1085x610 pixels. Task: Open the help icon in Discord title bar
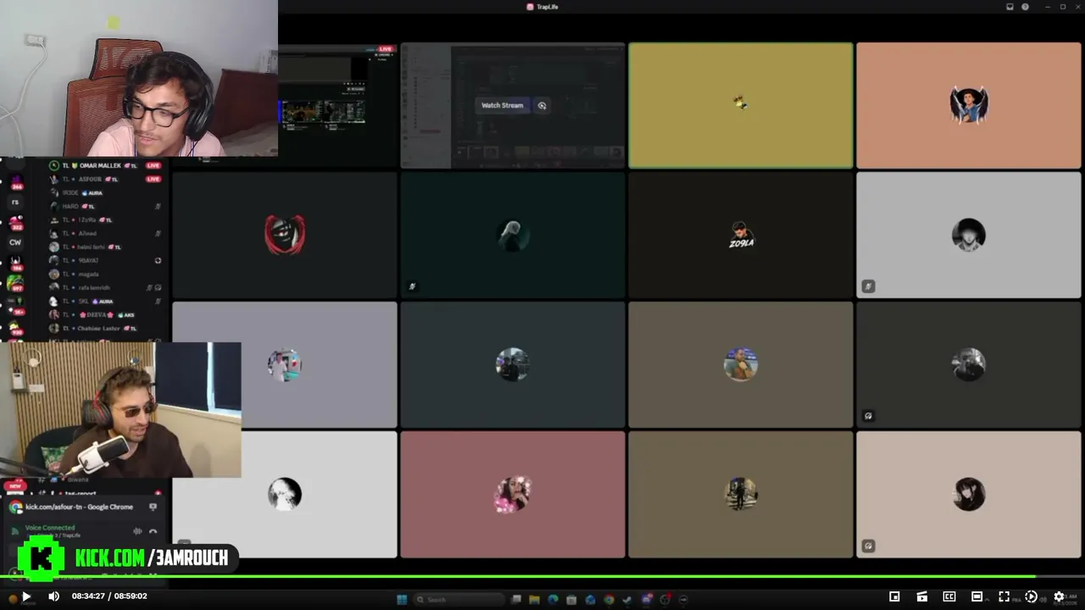1025,7
